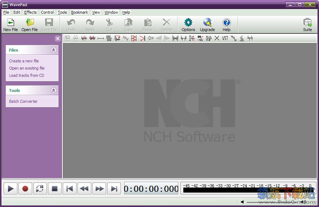Click the VST effects toolbar icon
The image size is (319, 207).
[225, 38]
